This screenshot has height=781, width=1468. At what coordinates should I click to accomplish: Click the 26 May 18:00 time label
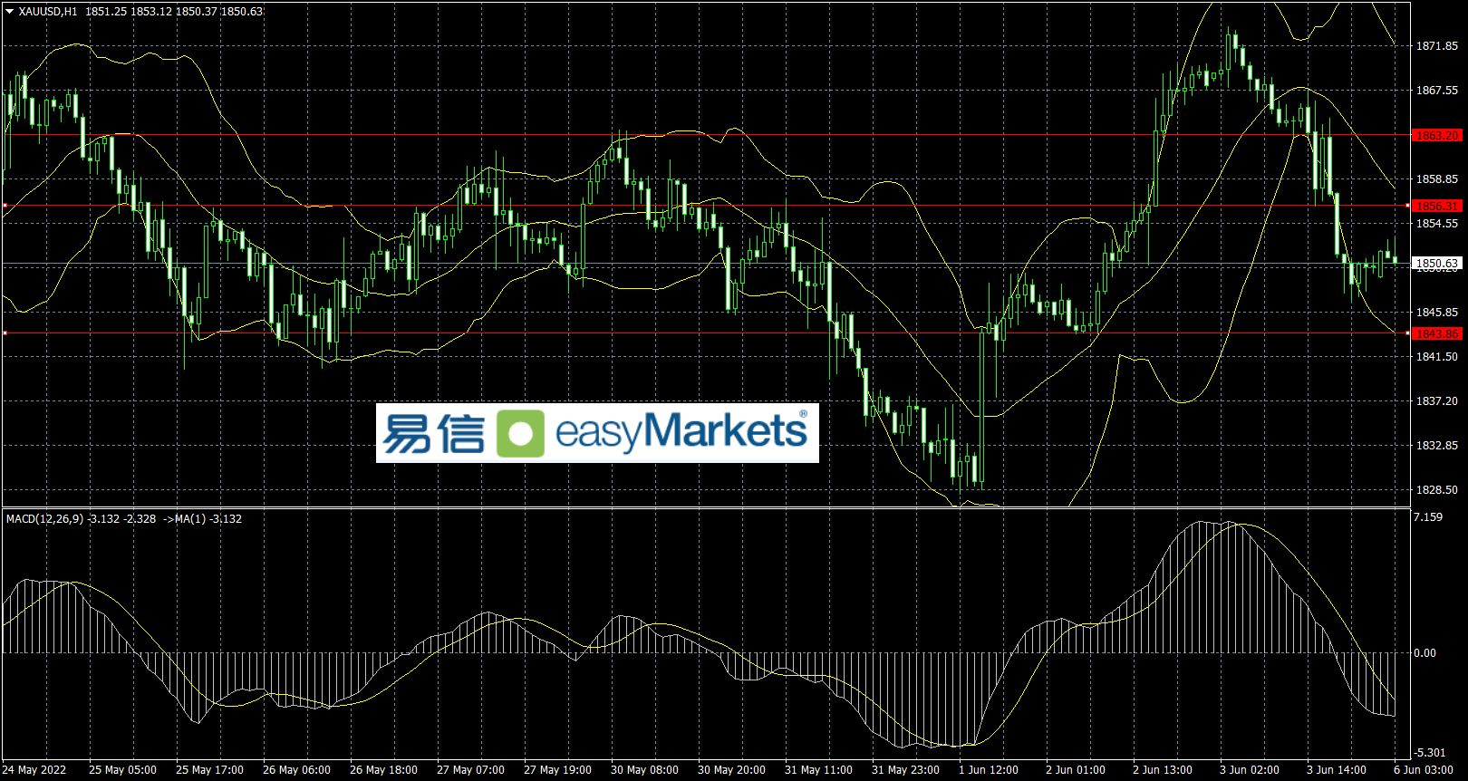coord(383,770)
